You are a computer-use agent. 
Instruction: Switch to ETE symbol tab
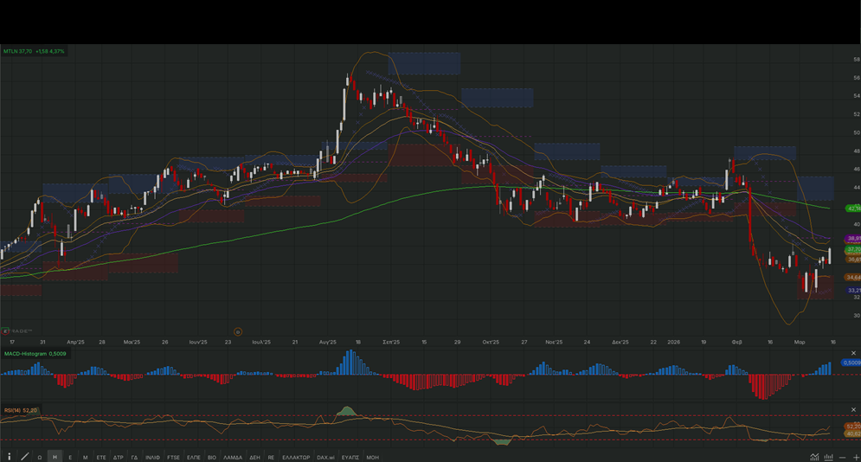[101, 457]
